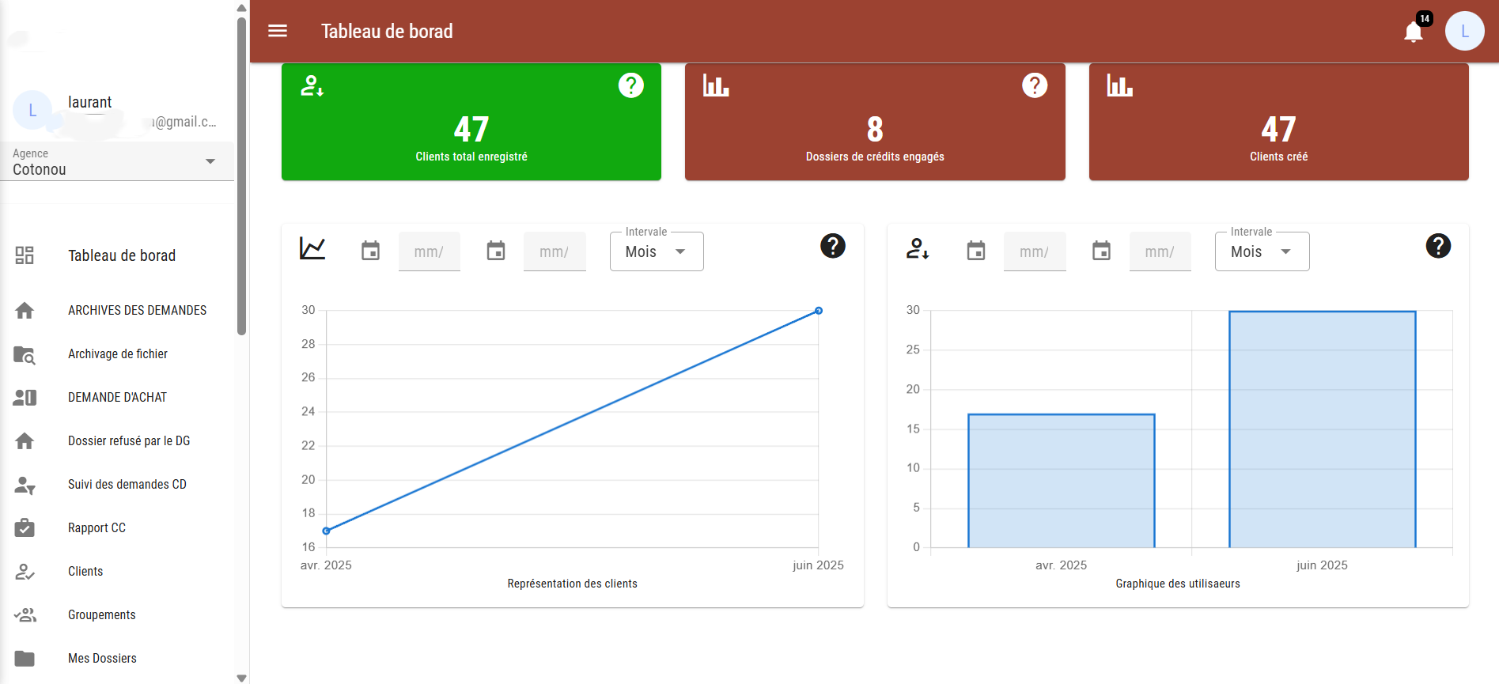Image resolution: width=1499 pixels, height=684 pixels.
Task: Click help icon in Graphique des utilisaeurs panel
Action: tap(1438, 246)
